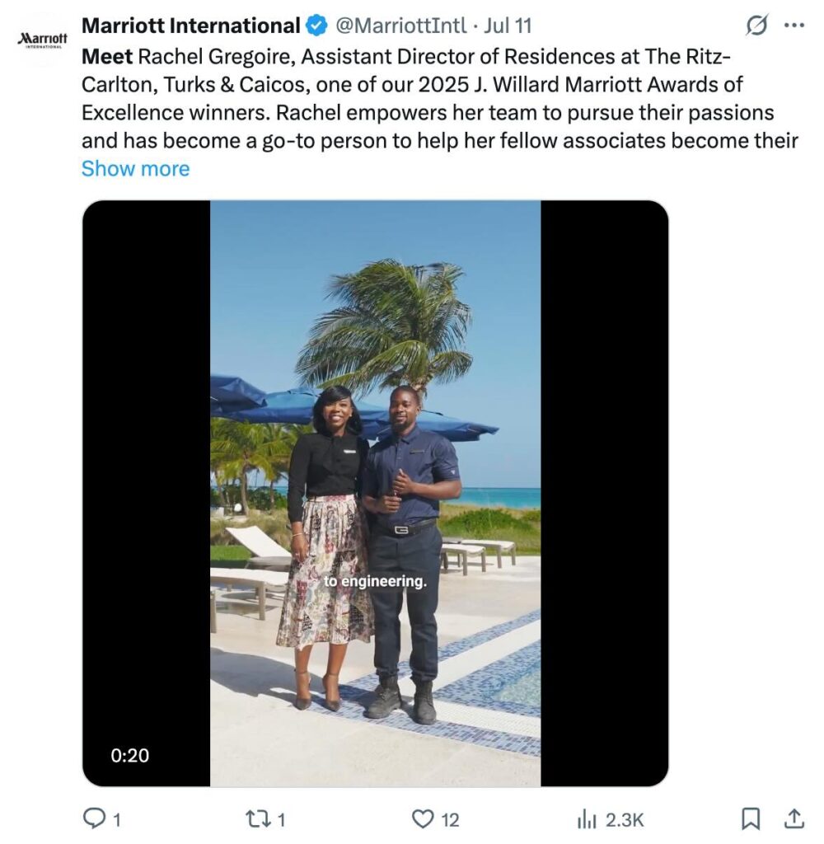Click the 0:20 video duration badge
824x844 pixels.
(130, 754)
